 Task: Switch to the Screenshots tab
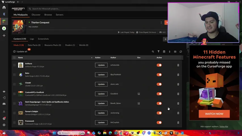pos(43,39)
